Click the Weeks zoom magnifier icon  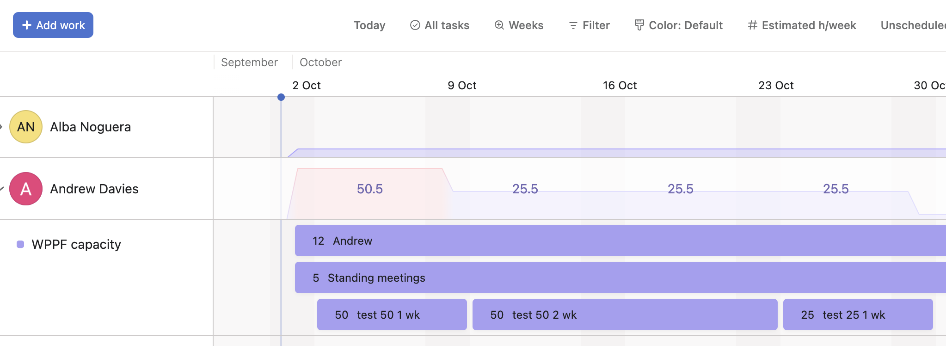pyautogui.click(x=499, y=25)
